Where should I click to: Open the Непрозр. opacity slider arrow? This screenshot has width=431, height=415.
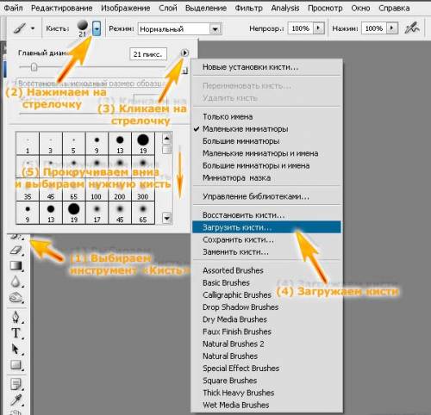coord(318,28)
